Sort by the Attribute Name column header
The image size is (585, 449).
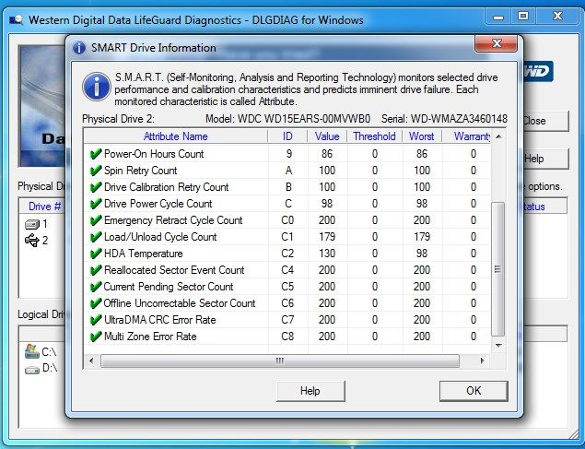click(x=175, y=136)
